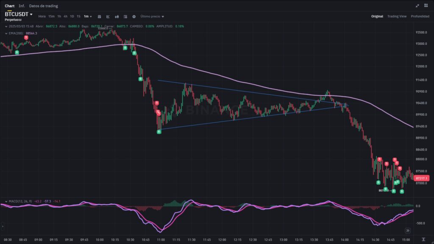Screen dimensions: 434x244
Task: Jump to latest candles with double-arrow button
Action: point(408,231)
